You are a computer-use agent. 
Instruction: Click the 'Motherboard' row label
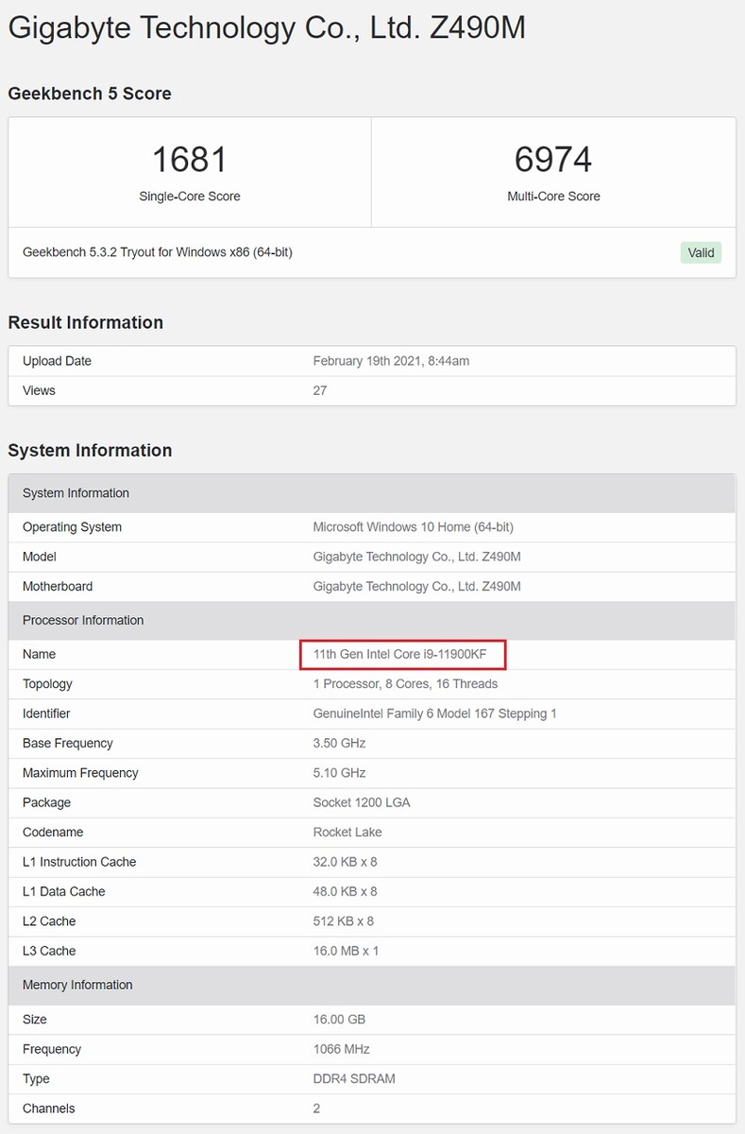click(58, 586)
